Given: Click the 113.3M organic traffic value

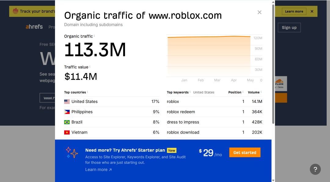Looking at the screenshot, I should [x=95, y=50].
